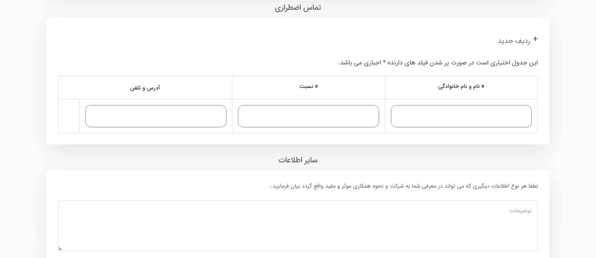This screenshot has height=258, width=596.
Task: Click the empty narrow cell beside the address field
Action: 69,116
